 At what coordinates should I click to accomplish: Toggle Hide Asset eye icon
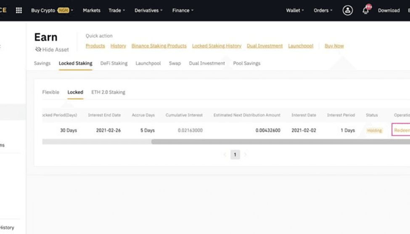click(x=38, y=50)
